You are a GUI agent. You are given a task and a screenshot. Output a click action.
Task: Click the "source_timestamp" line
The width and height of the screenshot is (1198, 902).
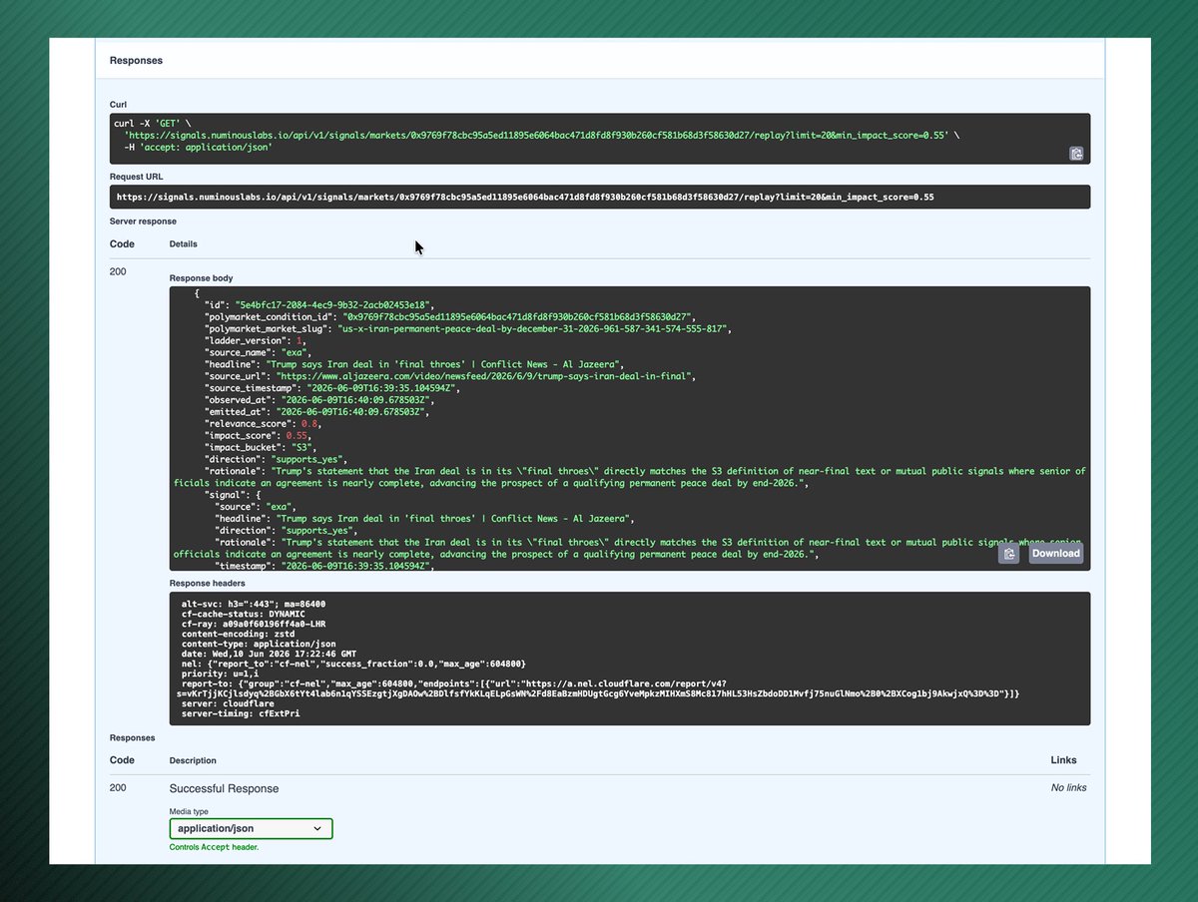tap(331, 388)
